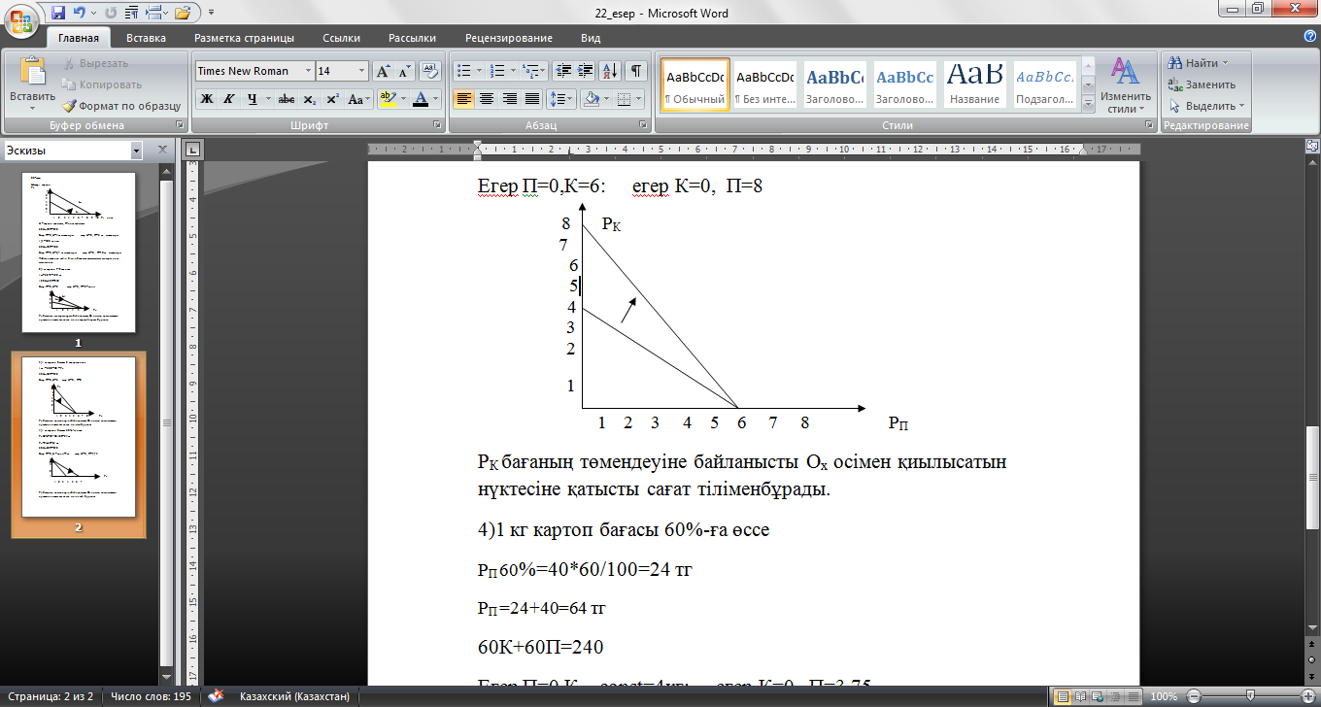Select Подзаголовок style
This screenshot has width=1321, height=707.
coord(1044,85)
